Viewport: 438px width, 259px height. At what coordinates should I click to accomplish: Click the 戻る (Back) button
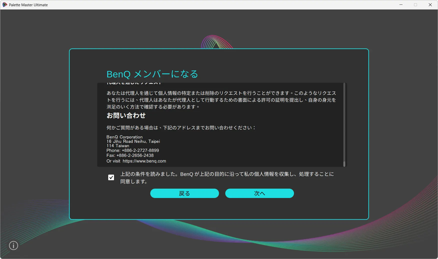point(184,193)
